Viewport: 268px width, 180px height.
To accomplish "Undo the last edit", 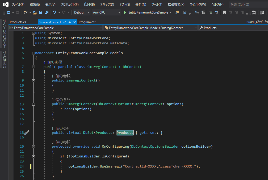I will pos(55,12).
